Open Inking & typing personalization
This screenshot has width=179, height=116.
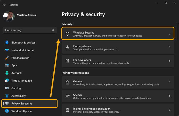coord(118,110)
